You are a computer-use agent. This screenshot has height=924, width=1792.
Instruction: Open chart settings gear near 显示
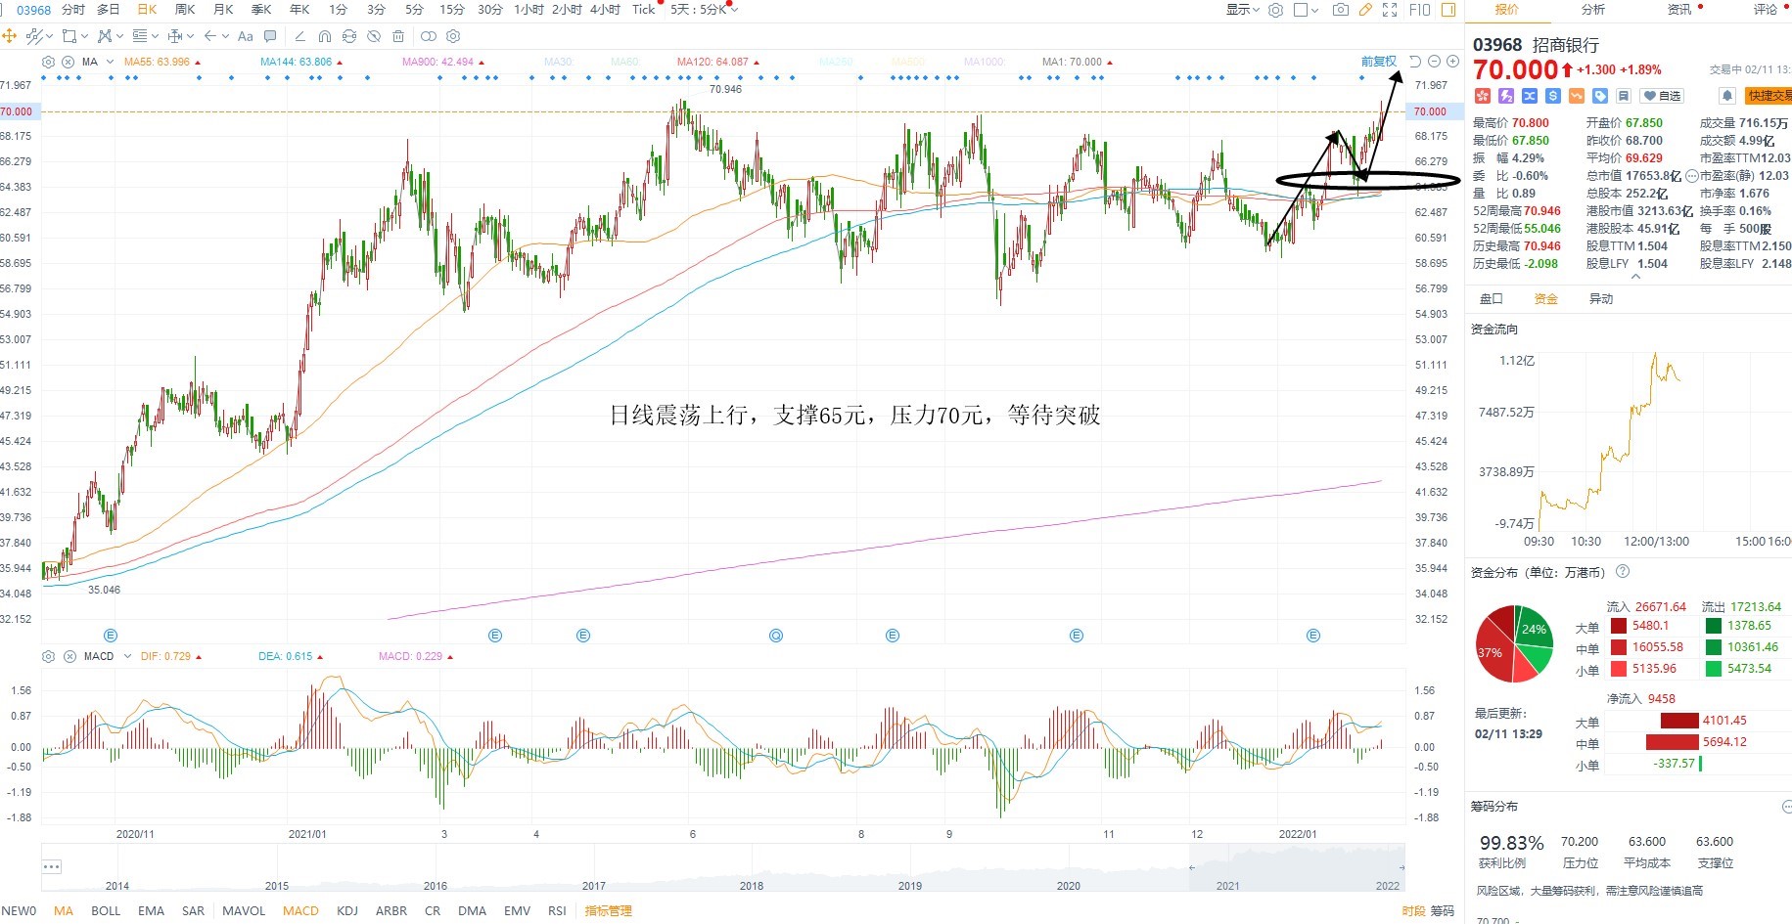tap(1275, 10)
